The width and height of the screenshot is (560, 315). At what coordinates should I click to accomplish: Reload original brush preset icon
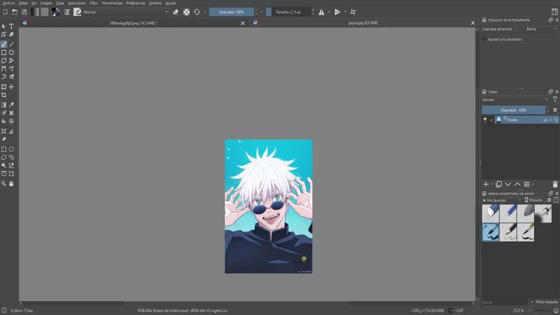197,12
